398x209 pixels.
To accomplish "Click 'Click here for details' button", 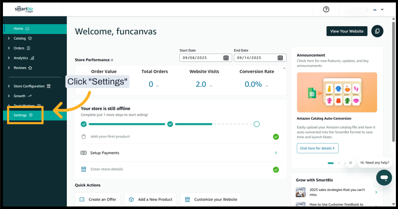I will point(317,148).
